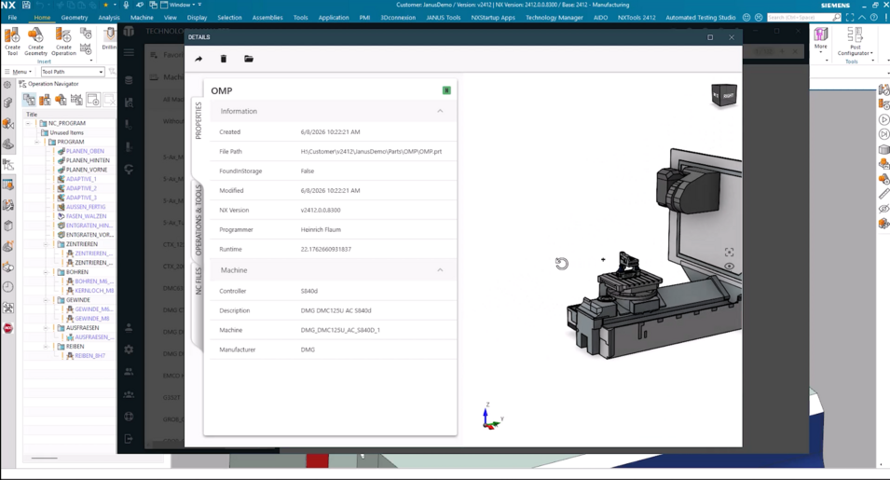Image resolution: width=890 pixels, height=480 pixels.
Task: Click the settings gear in NX resource bar
Action: 7,85
